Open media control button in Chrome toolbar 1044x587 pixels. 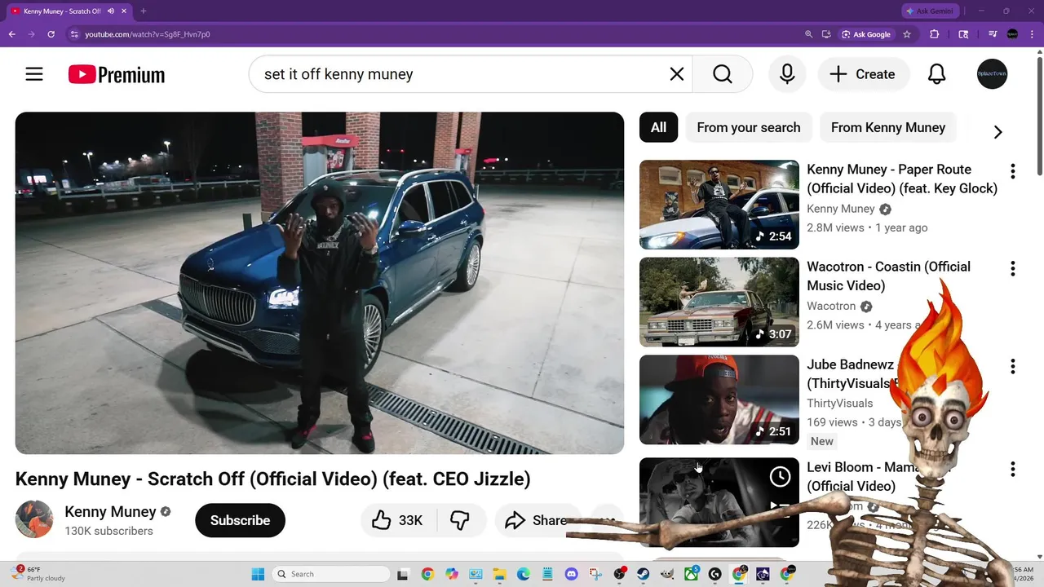coord(993,34)
